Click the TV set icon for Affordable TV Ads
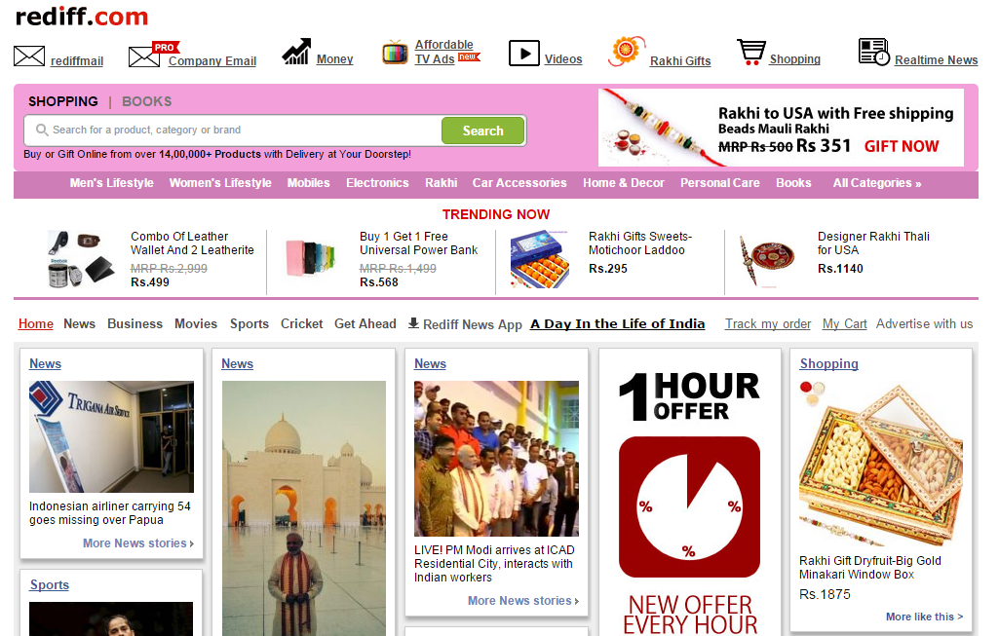 395,53
